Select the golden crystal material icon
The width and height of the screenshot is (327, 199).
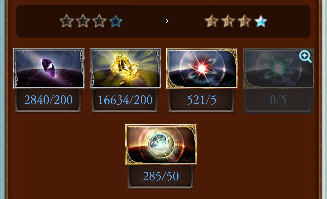click(125, 68)
